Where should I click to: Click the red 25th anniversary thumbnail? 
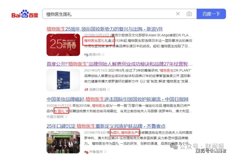[63, 45]
